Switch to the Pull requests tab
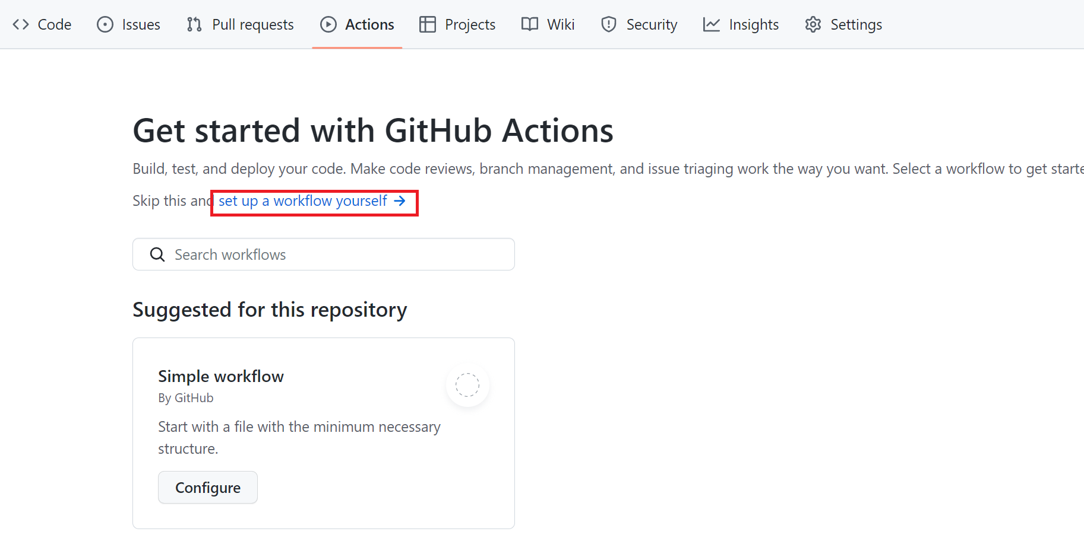The height and width of the screenshot is (538, 1084). [x=240, y=24]
